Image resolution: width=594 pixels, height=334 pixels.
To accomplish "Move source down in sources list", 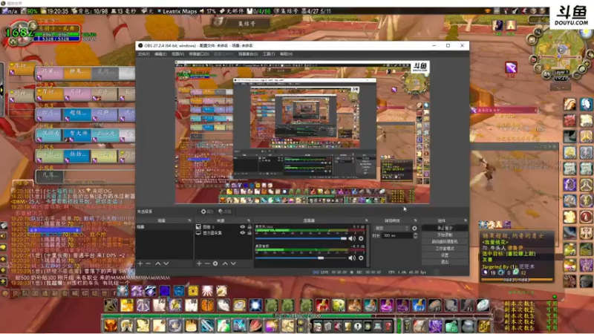I will [x=233, y=263].
